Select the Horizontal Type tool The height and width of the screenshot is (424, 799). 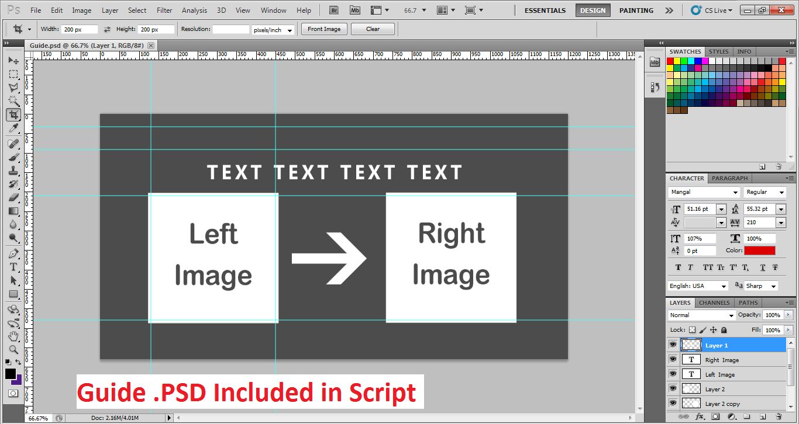point(13,267)
